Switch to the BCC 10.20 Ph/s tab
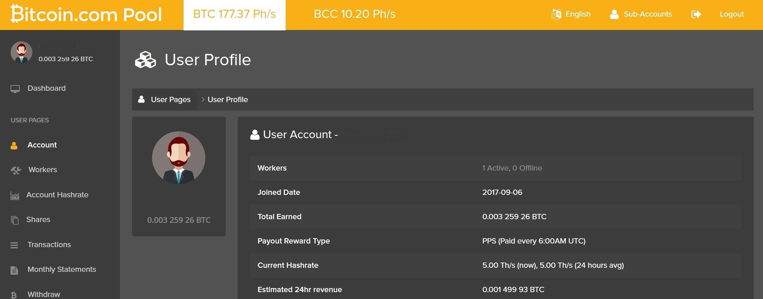Image resolution: width=763 pixels, height=299 pixels. click(x=355, y=15)
